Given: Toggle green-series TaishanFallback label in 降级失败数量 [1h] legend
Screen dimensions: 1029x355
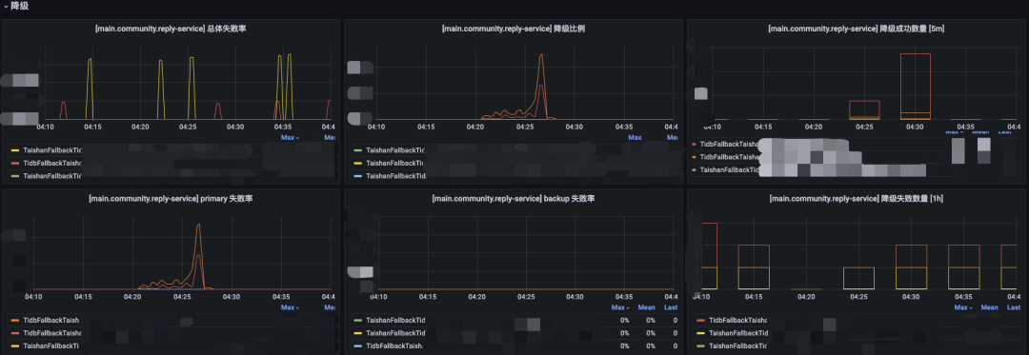Looking at the screenshot, I should coord(737,345).
